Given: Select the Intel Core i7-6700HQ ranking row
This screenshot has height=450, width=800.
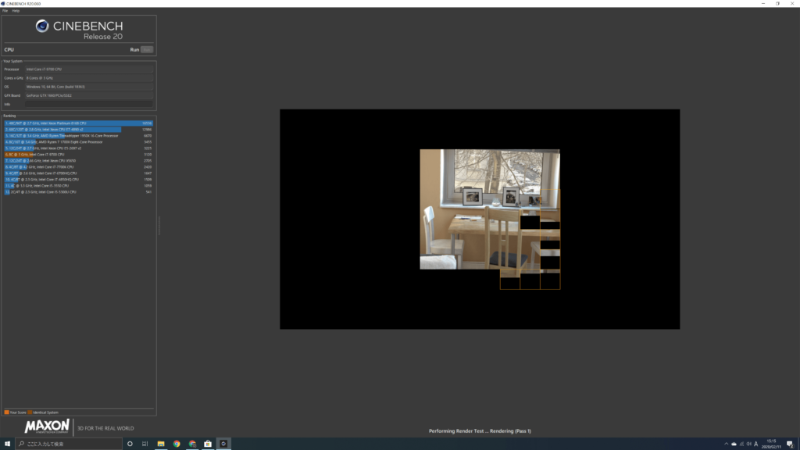Looking at the screenshot, I should pyautogui.click(x=79, y=173).
